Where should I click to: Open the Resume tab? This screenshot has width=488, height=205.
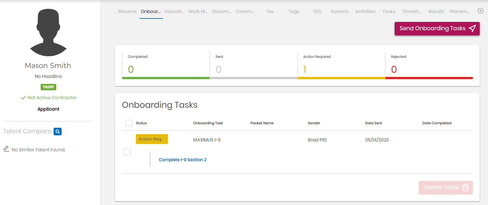coord(127,11)
